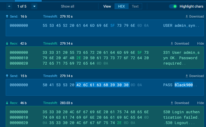Click the Recv arrow icon for 46 b packet
The height and width of the screenshot is (127, 206).
[x=7, y=103]
